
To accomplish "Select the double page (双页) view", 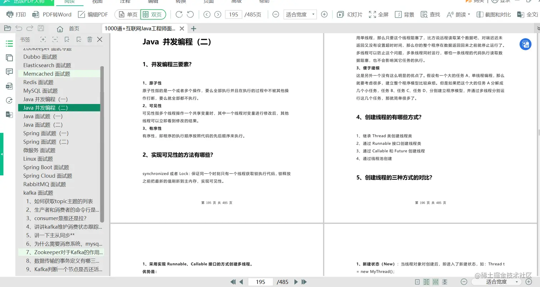I will (x=153, y=15).
